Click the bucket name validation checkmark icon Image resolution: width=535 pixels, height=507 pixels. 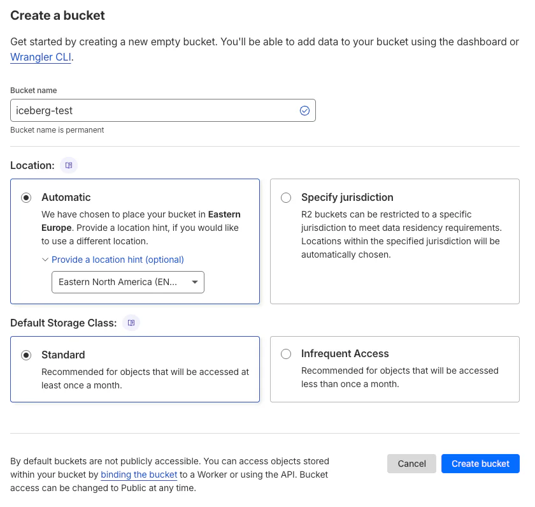(304, 111)
